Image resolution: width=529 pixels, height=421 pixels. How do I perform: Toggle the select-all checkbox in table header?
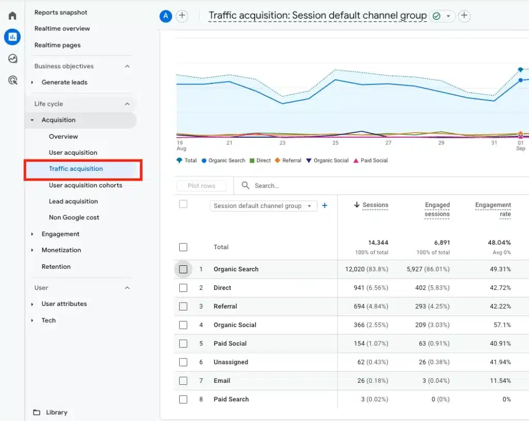(x=183, y=204)
